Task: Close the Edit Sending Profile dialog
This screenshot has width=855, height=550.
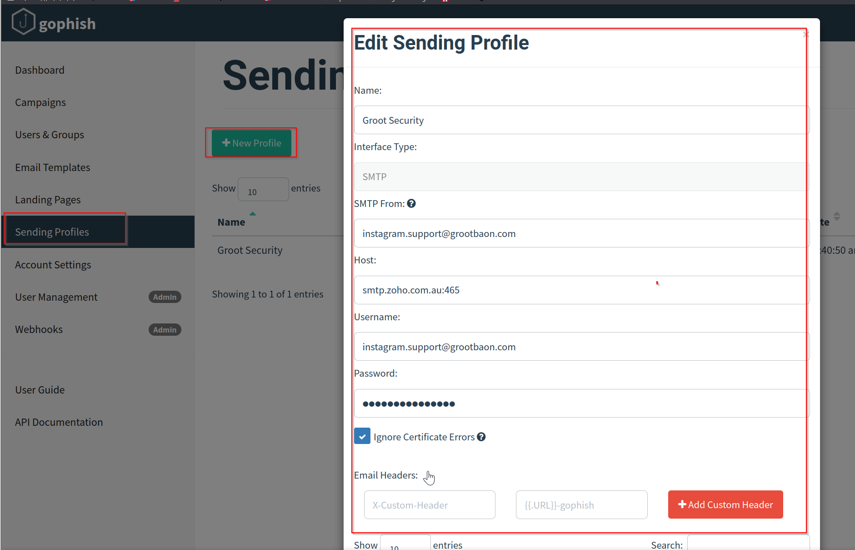Action: click(x=805, y=34)
